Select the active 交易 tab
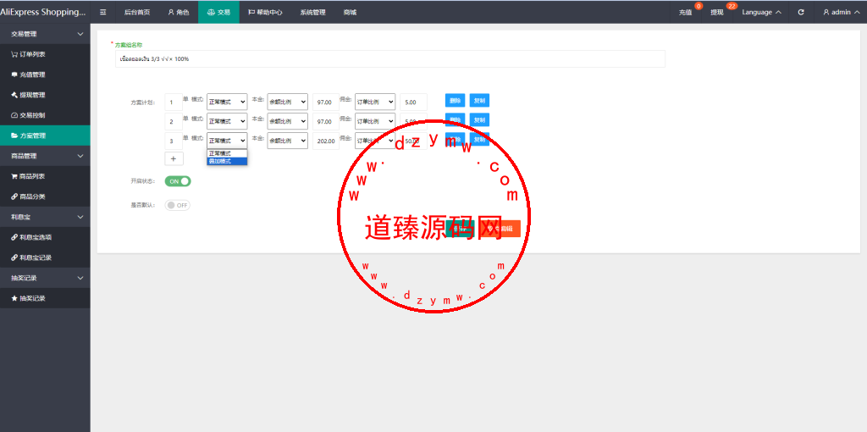Screen dimensions: 867x432 pyautogui.click(x=219, y=12)
